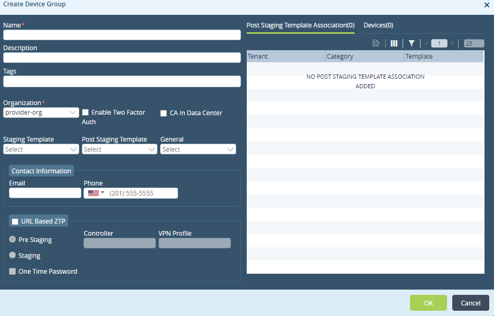
Task: Click the filter funnel icon
Action: 412,43
